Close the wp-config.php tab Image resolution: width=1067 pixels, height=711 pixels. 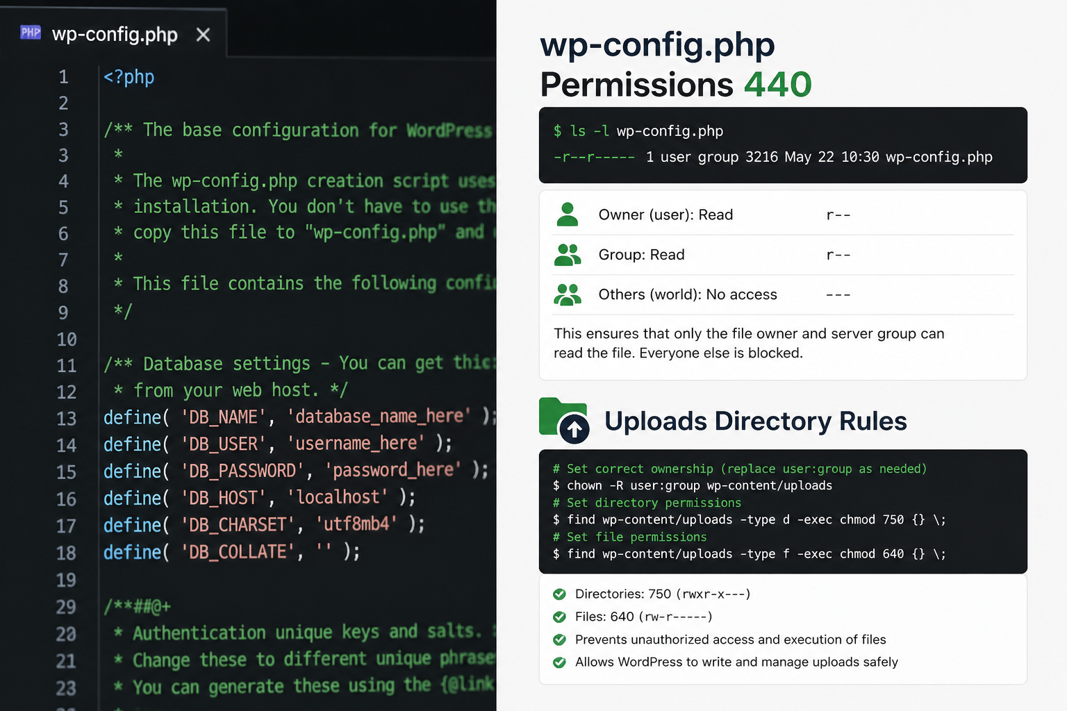tap(203, 35)
